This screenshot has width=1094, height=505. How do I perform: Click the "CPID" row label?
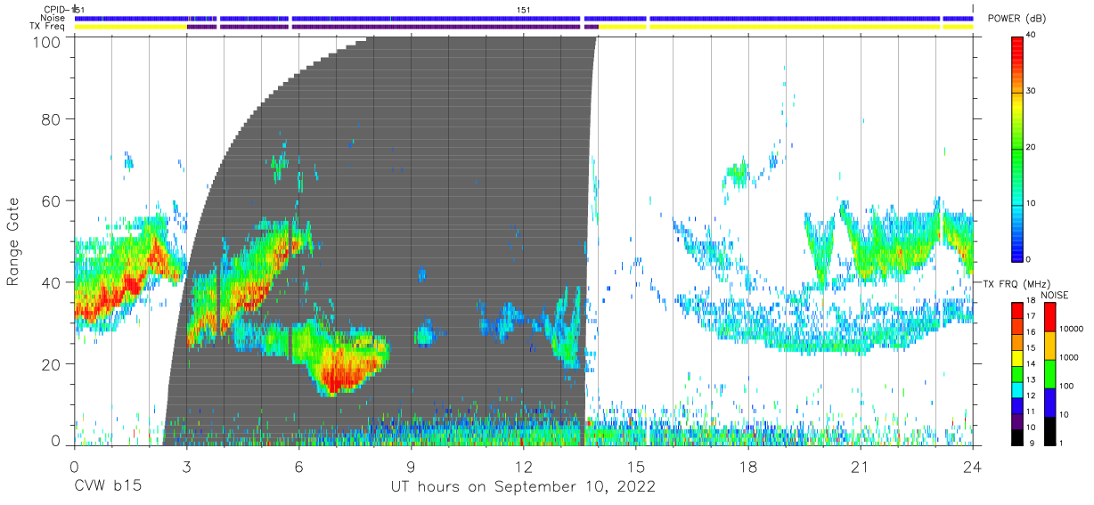coord(54,9)
